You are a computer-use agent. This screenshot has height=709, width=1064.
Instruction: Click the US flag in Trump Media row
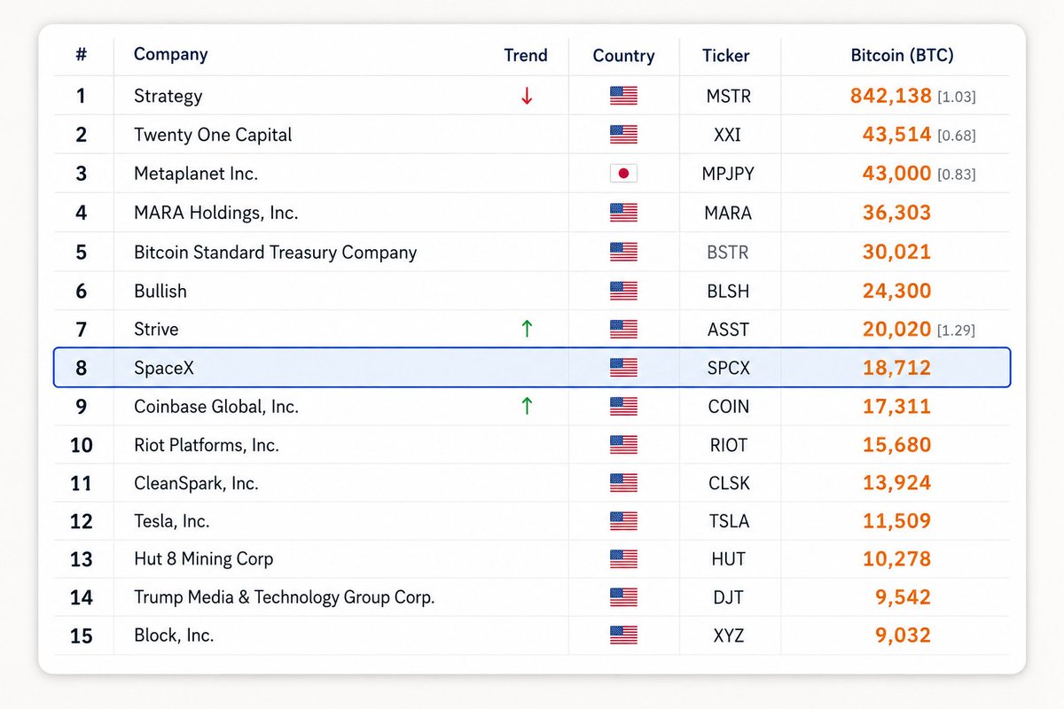click(623, 597)
